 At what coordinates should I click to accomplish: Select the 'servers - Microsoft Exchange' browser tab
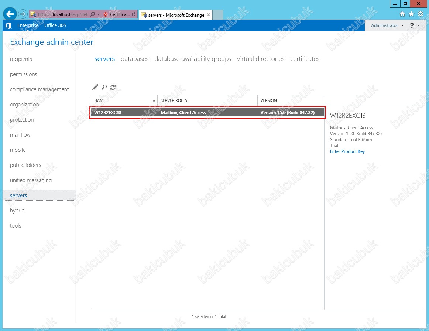176,15
